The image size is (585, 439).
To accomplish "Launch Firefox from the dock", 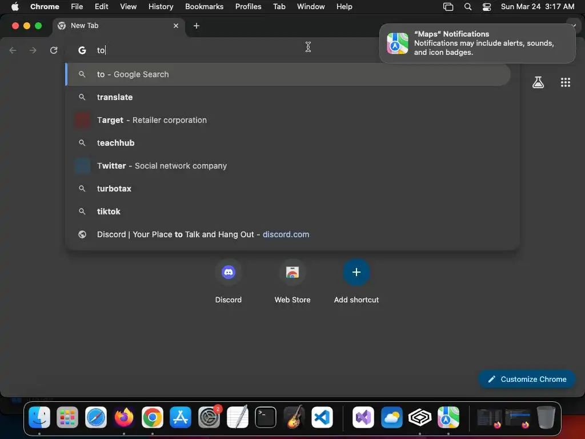I will coord(124,417).
